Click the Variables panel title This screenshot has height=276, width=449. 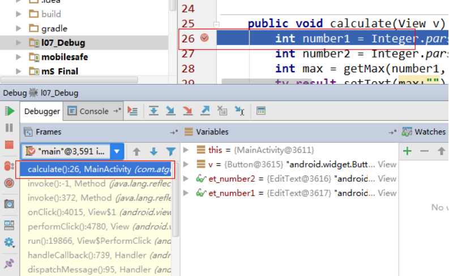pyautogui.click(x=212, y=132)
